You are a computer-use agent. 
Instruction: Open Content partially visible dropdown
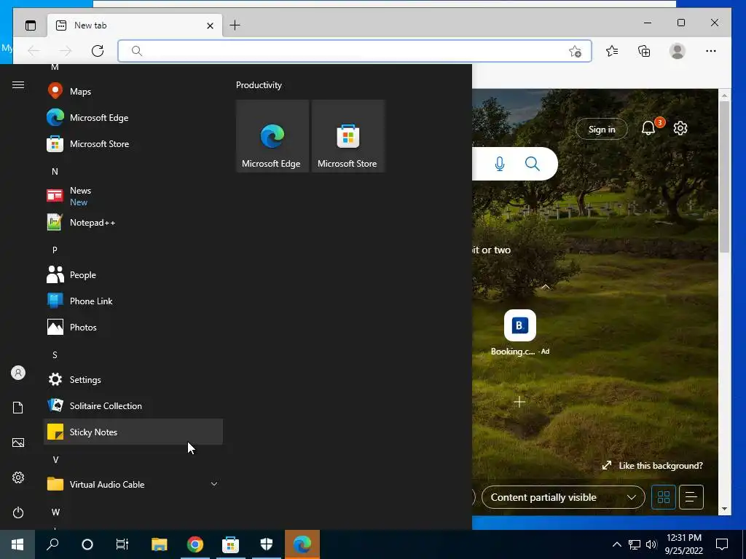pos(563,497)
